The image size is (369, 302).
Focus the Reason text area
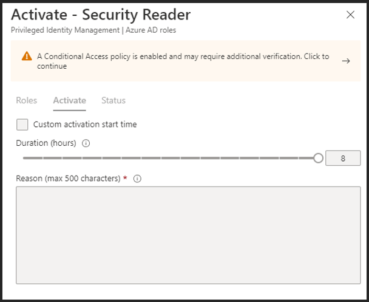click(x=188, y=235)
